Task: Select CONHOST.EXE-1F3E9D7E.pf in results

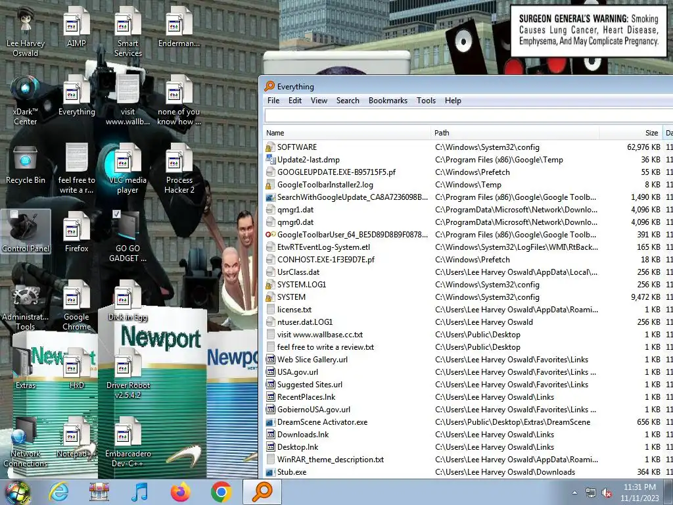Action: point(468,259)
